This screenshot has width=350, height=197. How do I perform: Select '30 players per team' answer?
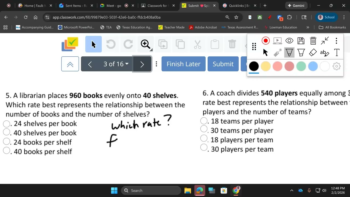click(204, 147)
